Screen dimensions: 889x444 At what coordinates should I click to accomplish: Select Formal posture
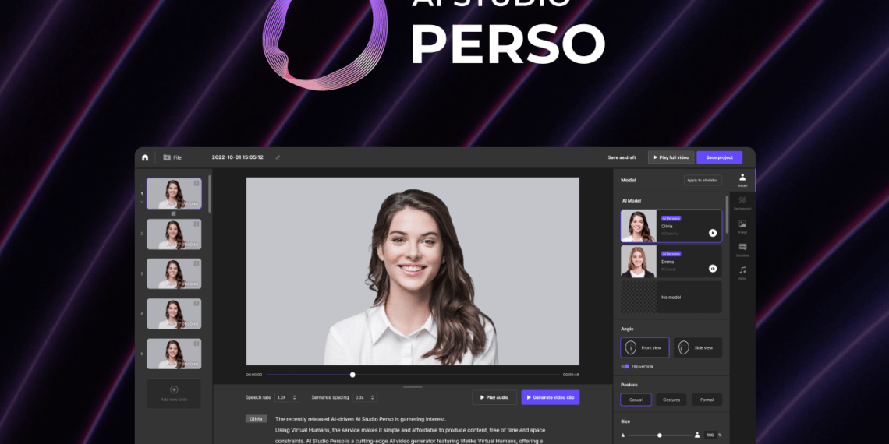pos(707,400)
